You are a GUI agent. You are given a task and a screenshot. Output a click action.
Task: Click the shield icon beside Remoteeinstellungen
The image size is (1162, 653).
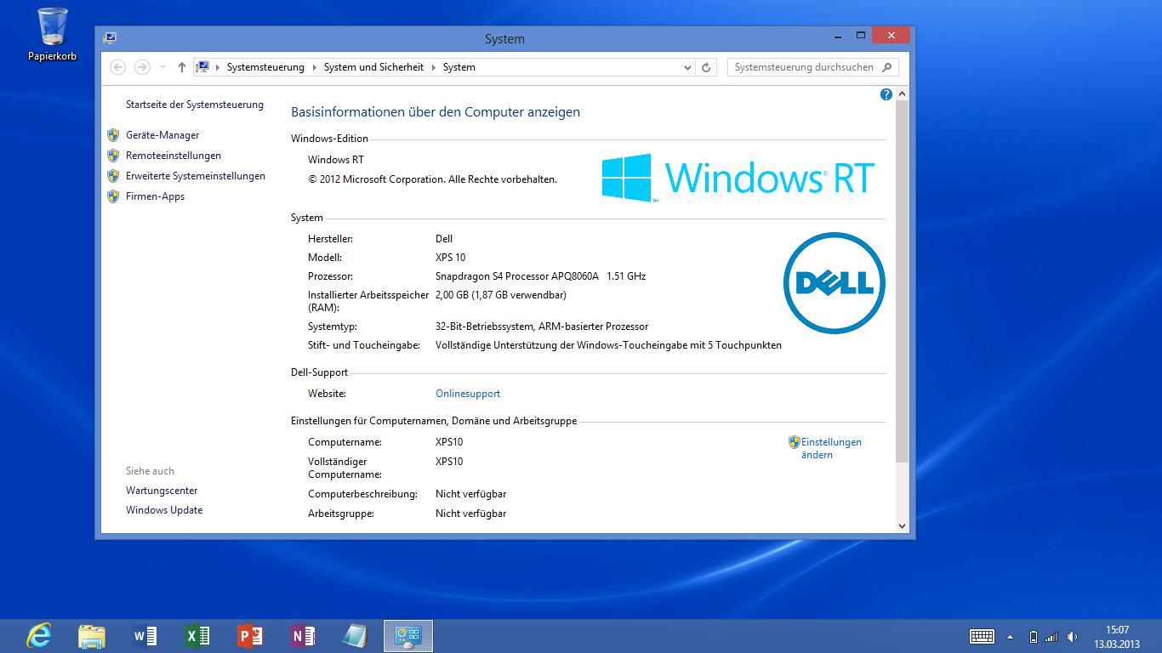click(x=113, y=156)
